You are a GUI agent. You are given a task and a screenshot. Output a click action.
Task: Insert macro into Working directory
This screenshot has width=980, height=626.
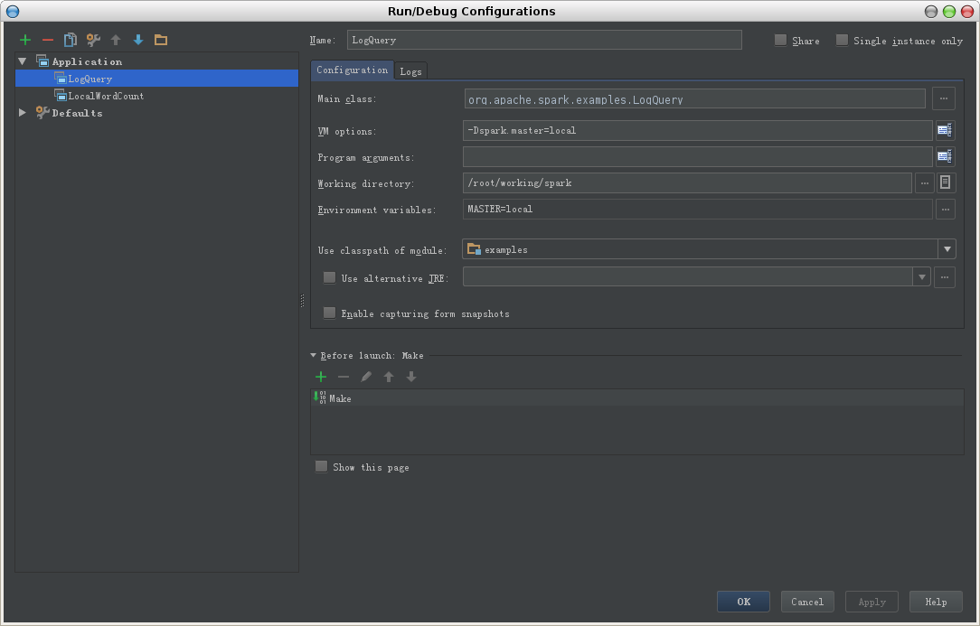coord(945,182)
